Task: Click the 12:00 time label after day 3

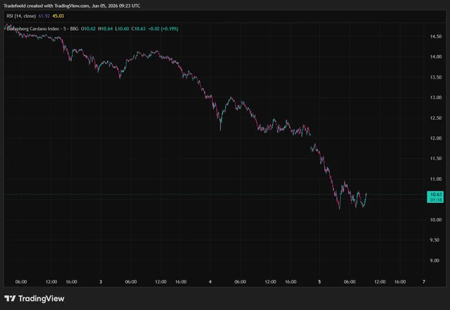Action: (x=161, y=282)
